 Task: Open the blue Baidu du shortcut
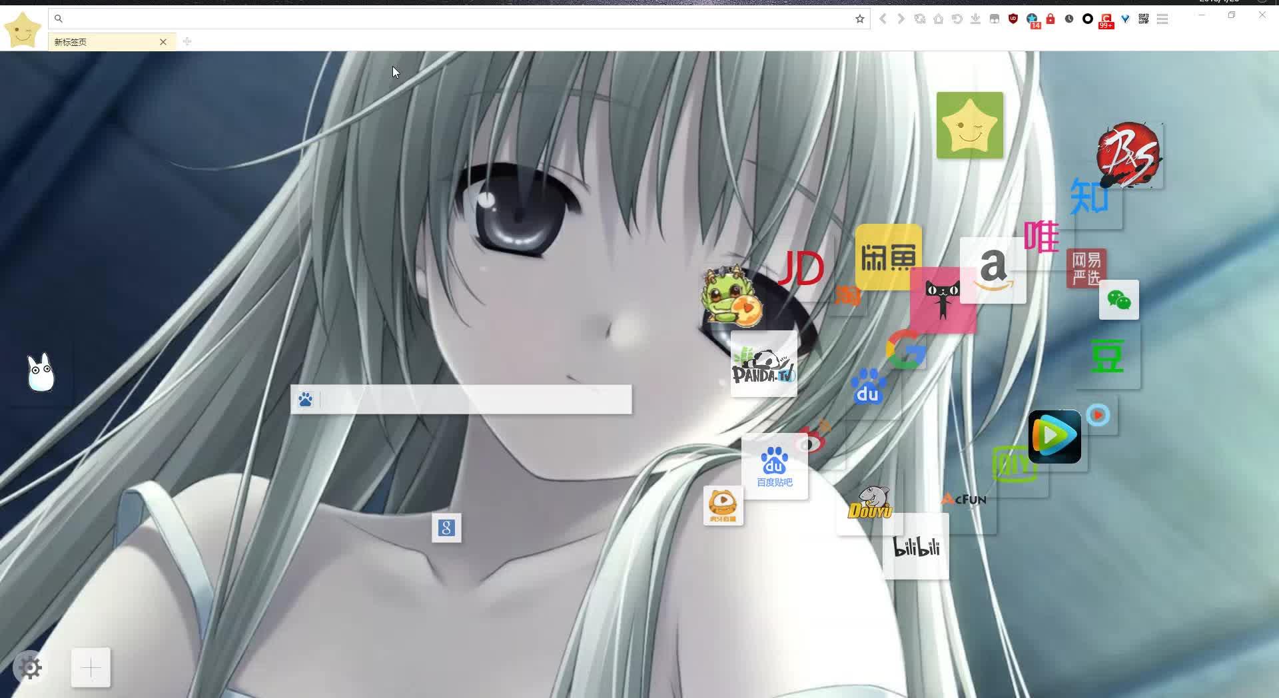click(x=868, y=387)
